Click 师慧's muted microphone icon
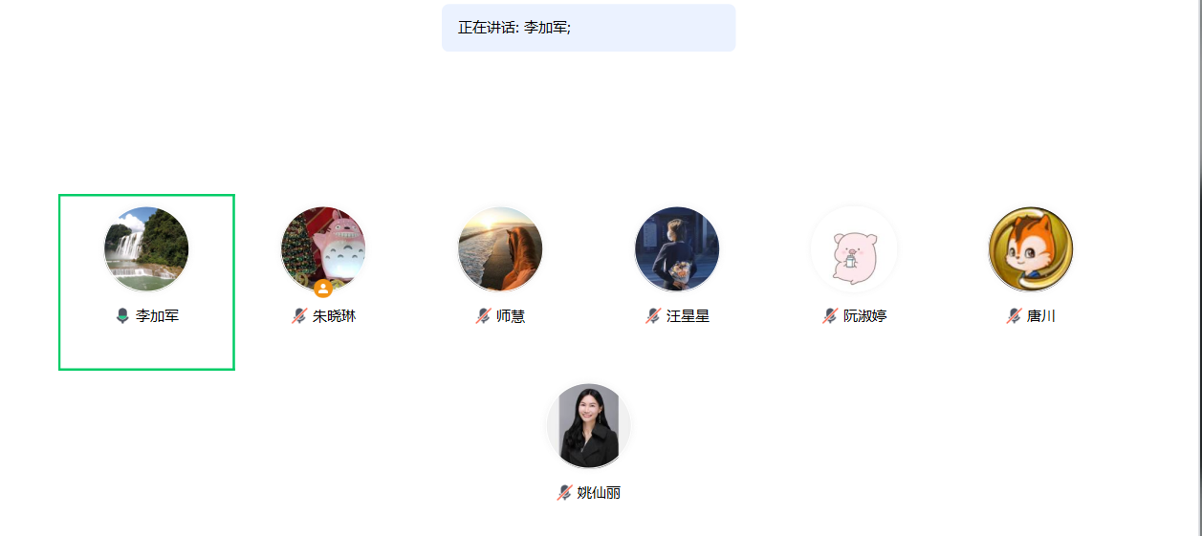Viewport: 1202px width, 536px height. tap(483, 316)
